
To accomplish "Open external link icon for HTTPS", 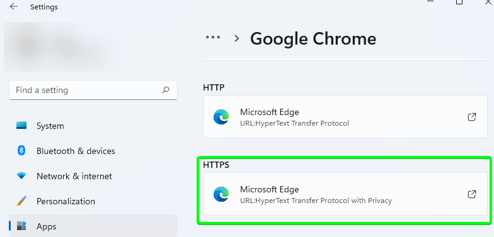I will click(x=471, y=194).
